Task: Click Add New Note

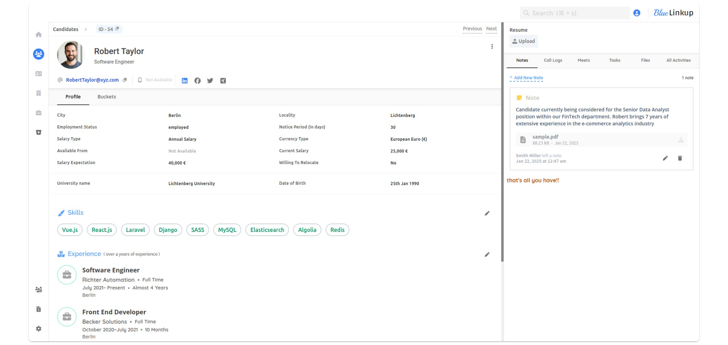Action: pos(526,77)
